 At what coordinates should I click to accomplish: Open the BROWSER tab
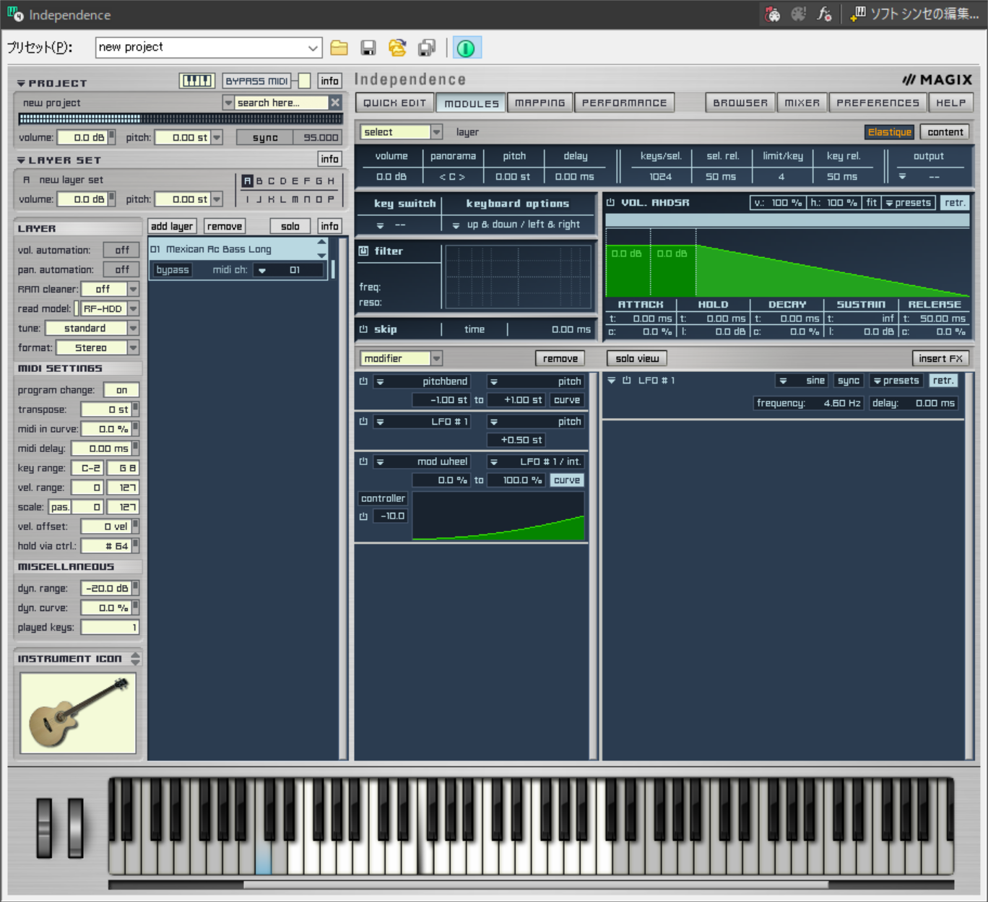click(740, 103)
